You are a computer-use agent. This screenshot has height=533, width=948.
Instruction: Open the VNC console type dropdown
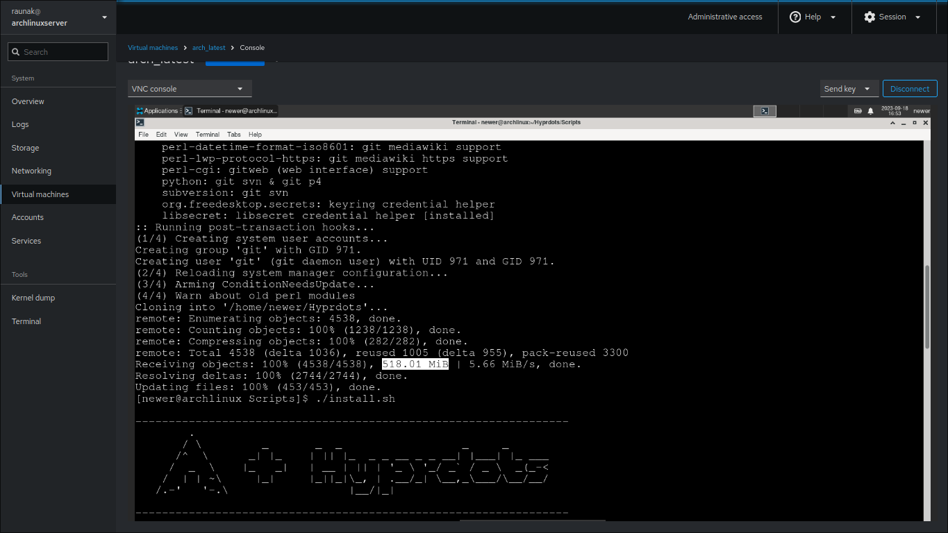pyautogui.click(x=189, y=88)
